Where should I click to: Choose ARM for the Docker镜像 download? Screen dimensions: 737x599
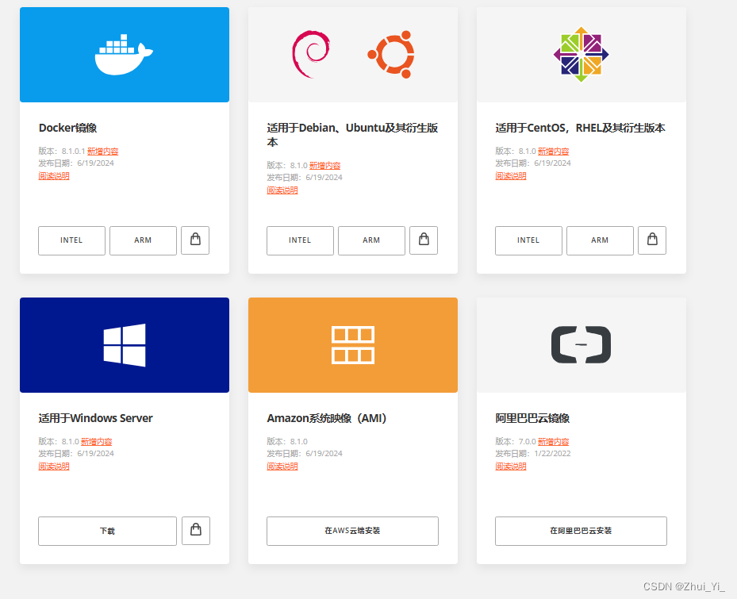point(144,240)
